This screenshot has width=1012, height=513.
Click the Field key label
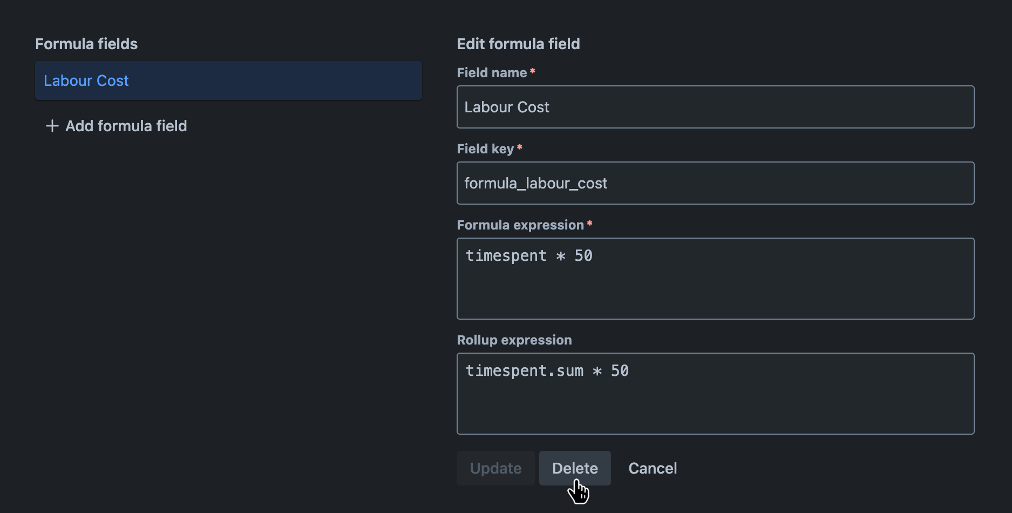pyautogui.click(x=486, y=148)
